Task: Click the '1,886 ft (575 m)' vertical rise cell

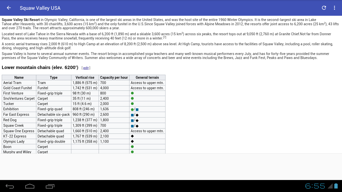Action: (x=85, y=83)
